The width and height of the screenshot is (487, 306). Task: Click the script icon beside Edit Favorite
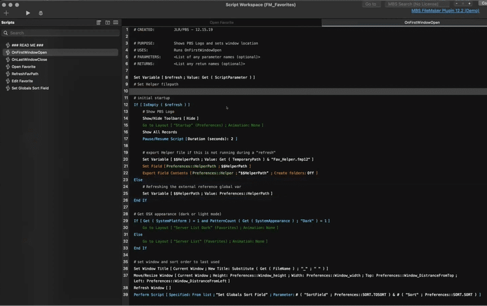(x=8, y=81)
